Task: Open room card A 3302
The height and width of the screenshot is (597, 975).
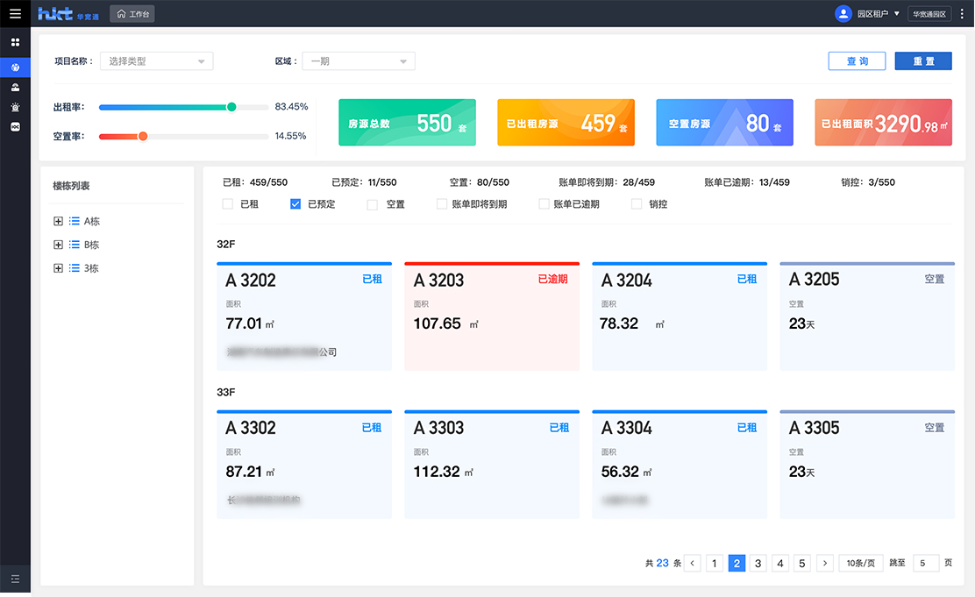Action: click(x=304, y=465)
